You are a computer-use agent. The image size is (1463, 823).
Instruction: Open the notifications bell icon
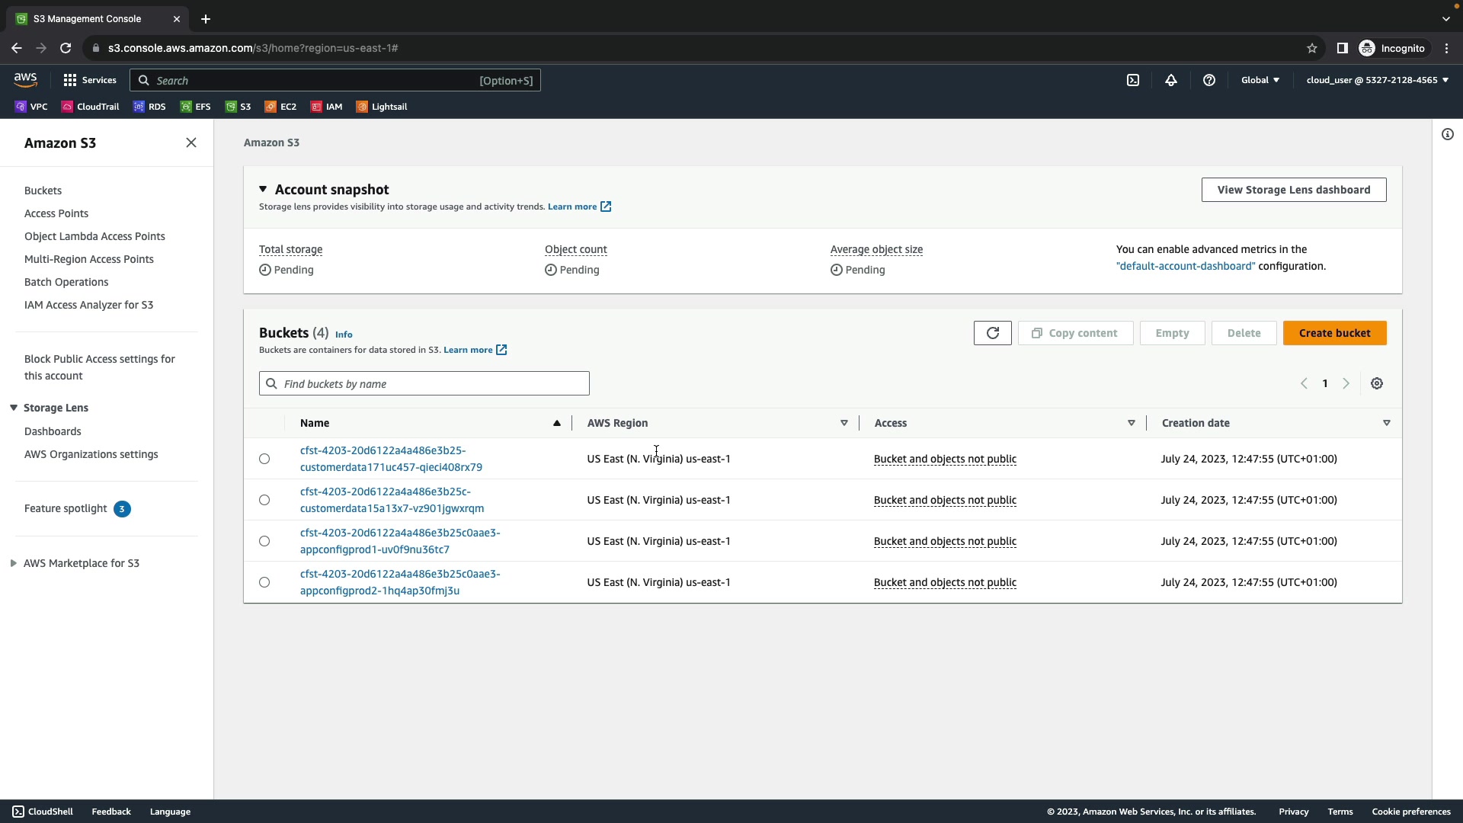(1171, 80)
